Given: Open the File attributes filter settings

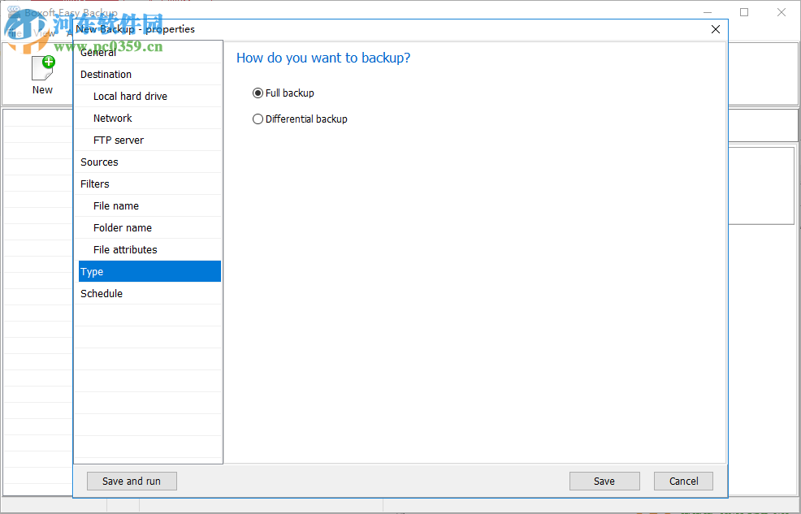Looking at the screenshot, I should tap(124, 249).
